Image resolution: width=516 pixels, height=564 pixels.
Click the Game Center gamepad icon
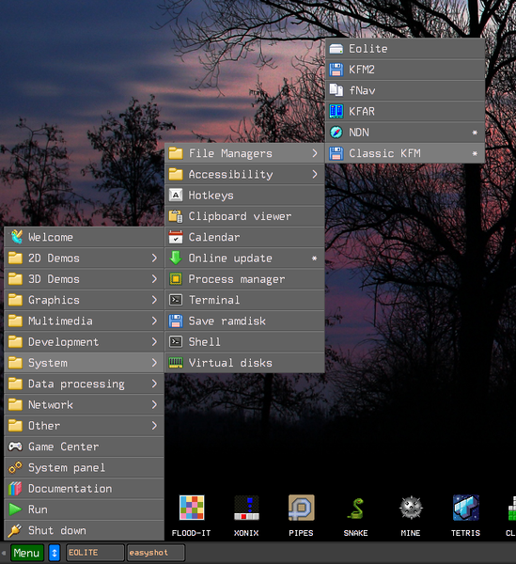tap(15, 446)
